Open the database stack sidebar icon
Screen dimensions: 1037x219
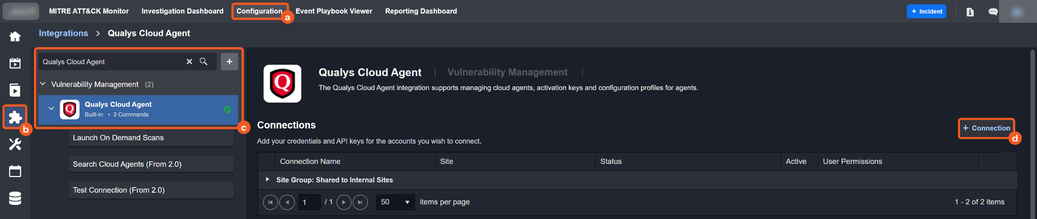[x=15, y=198]
